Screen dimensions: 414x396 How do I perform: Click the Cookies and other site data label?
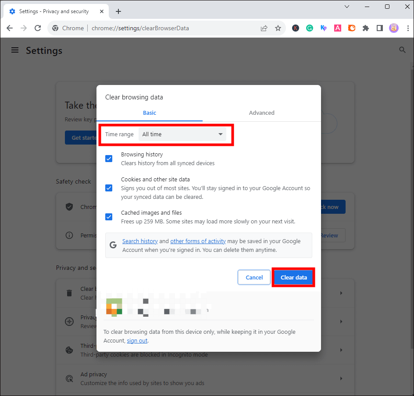(155, 180)
